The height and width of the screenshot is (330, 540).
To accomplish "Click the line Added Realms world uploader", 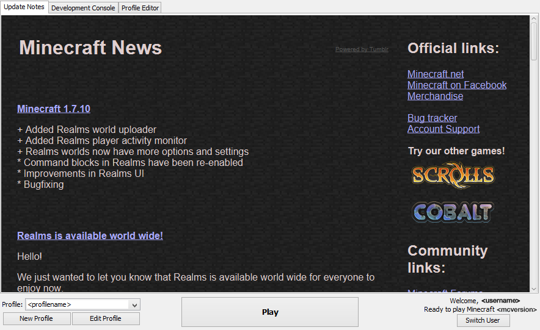I will [87, 129].
